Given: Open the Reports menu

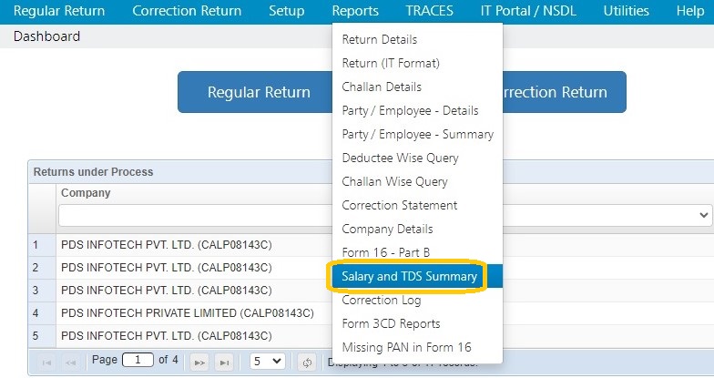Looking at the screenshot, I should [355, 11].
